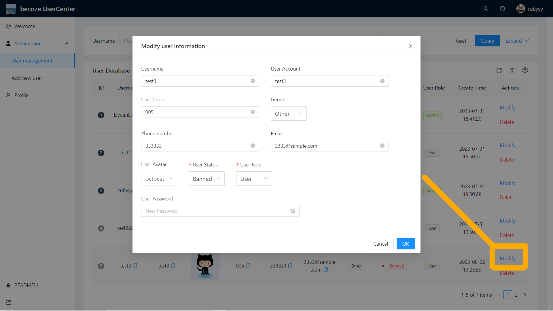
Task: Click the table refresh icon
Action: [x=499, y=71]
